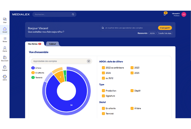Open the Admin gear icon
The width and height of the screenshot is (191, 129).
pyautogui.click(x=5, y=77)
